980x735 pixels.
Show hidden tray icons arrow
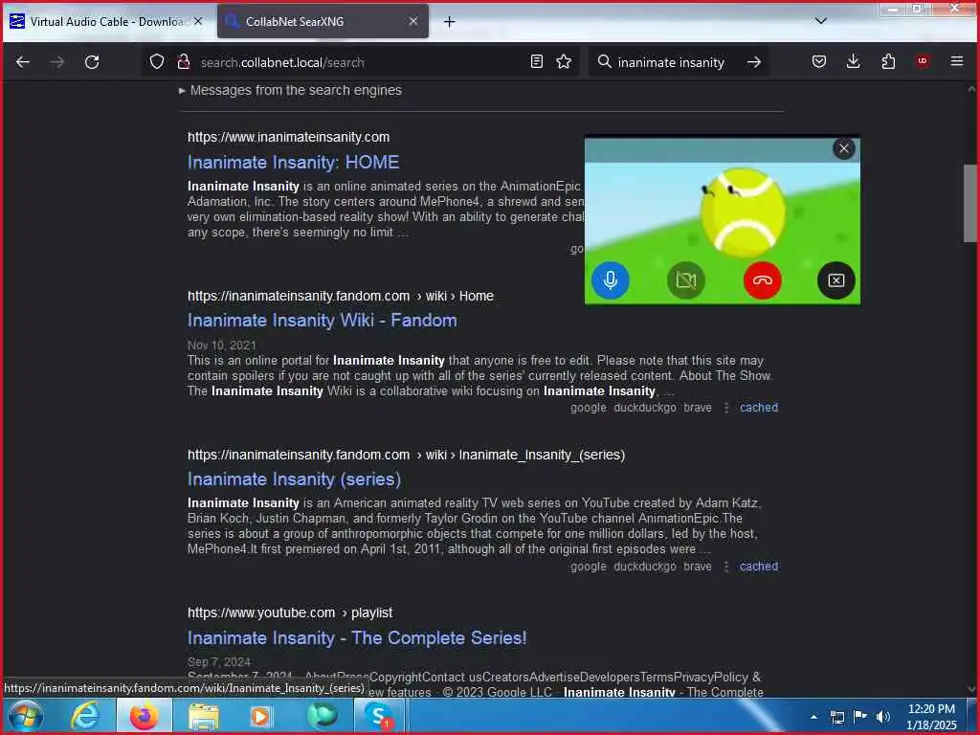[813, 717]
